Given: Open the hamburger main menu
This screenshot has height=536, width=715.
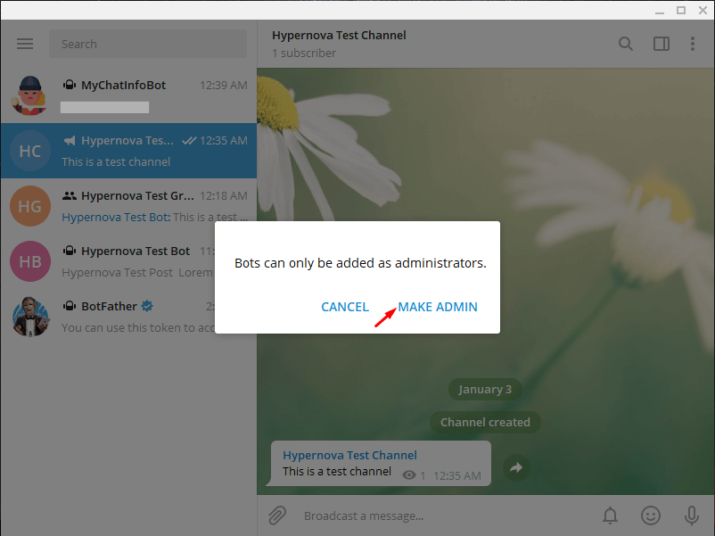Looking at the screenshot, I should pyautogui.click(x=25, y=44).
